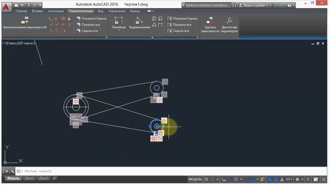329x185 pixels.
Task: Switch to the Модель layout tab
Action: (x=13, y=178)
